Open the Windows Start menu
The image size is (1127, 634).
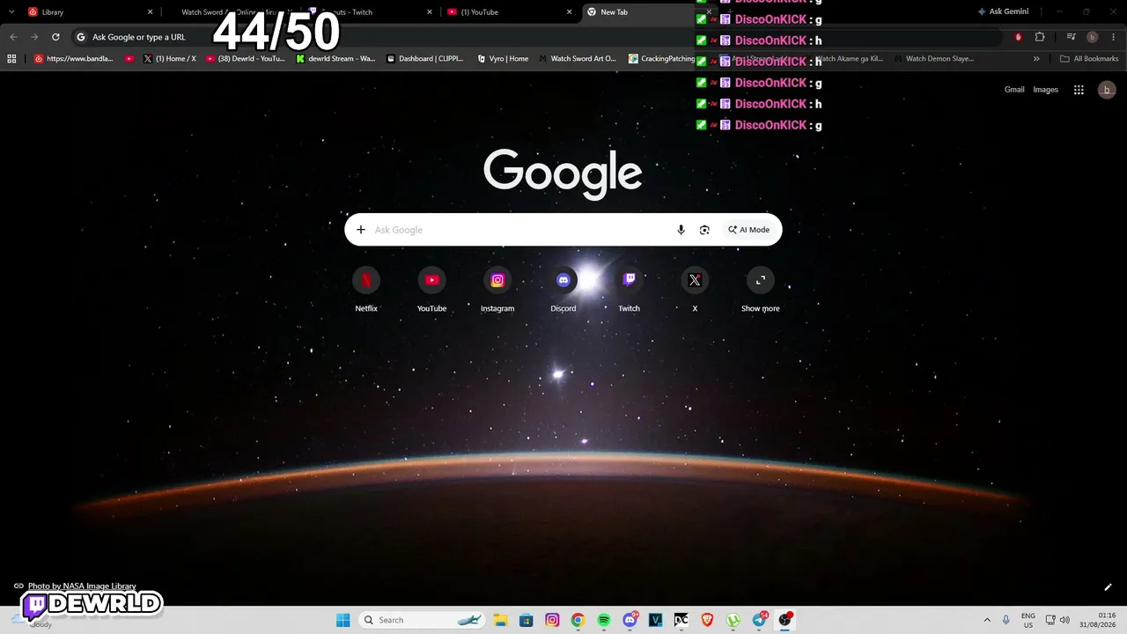pyautogui.click(x=343, y=620)
